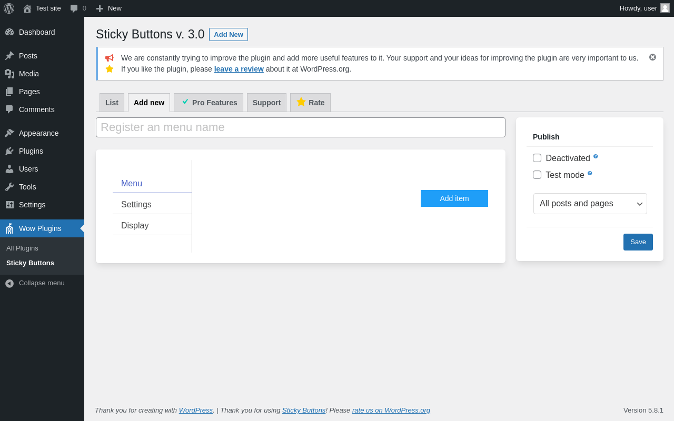
Task: Click the megaphone icon in notice
Action: tap(109, 58)
